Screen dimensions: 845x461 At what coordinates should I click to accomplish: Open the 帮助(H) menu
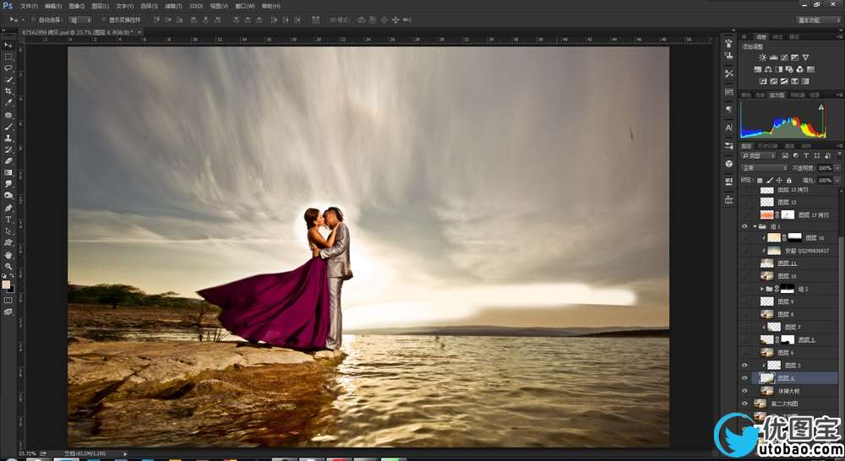[271, 6]
